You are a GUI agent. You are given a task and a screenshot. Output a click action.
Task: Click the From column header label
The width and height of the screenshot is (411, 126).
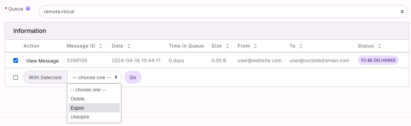point(244,46)
